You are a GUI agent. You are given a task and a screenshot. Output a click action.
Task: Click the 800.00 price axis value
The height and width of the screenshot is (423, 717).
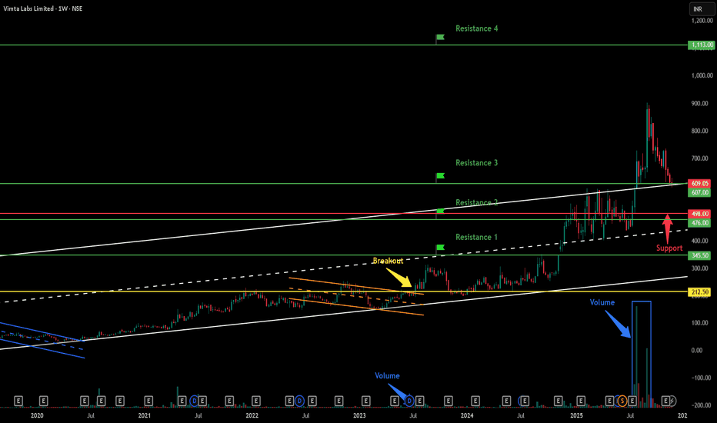pyautogui.click(x=699, y=131)
